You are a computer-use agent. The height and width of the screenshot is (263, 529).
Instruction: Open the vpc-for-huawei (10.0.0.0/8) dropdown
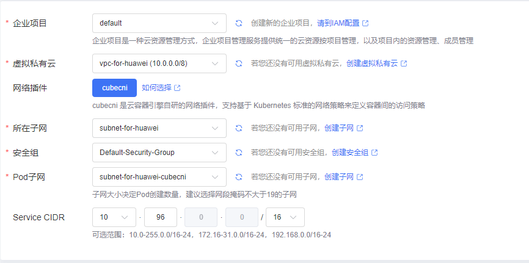[159, 63]
